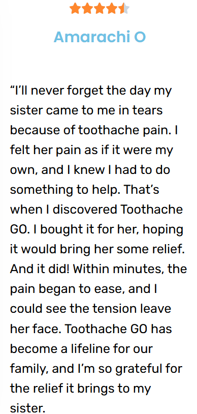197x414 pixels.
Task: Select the third rating star
Action: pyautogui.click(x=100, y=9)
